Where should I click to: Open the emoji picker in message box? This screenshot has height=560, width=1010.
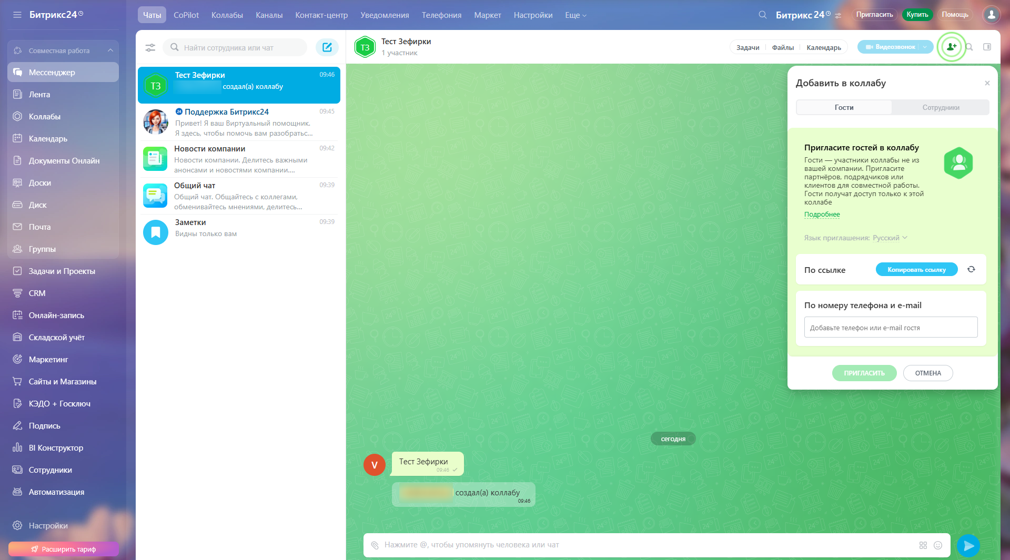(938, 545)
